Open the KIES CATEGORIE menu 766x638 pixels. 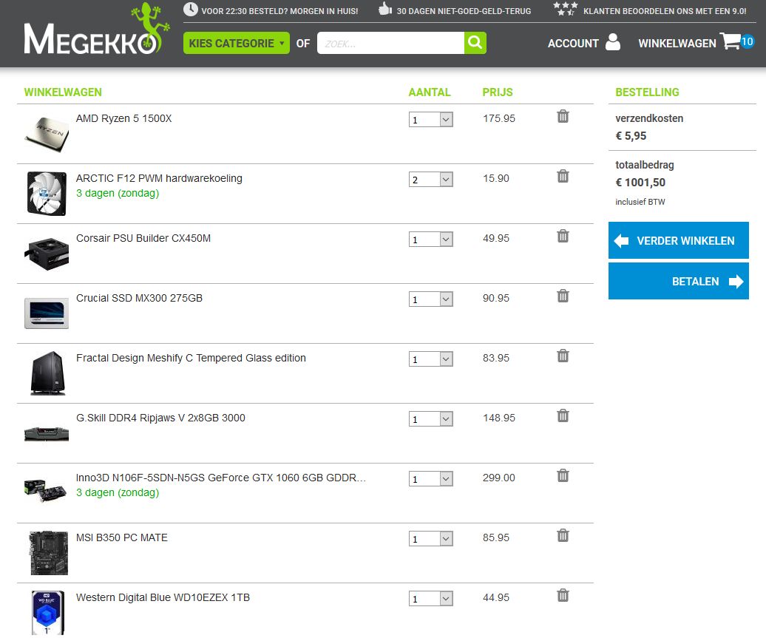pos(237,43)
